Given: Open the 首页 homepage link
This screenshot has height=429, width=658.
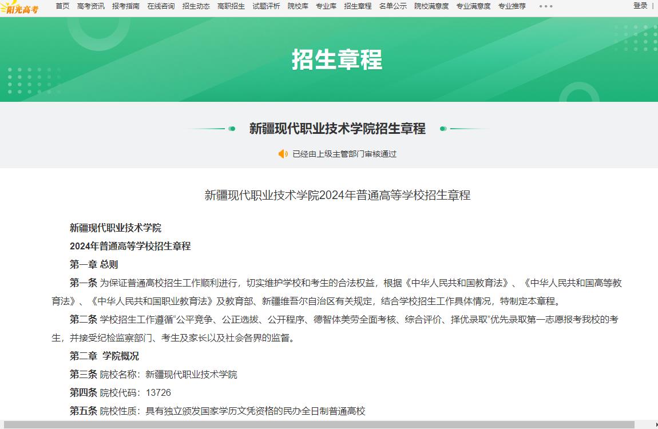Looking at the screenshot, I should tap(62, 6).
